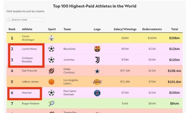The width and height of the screenshot is (189, 113).
Task: Click the Barcelona club crest logo
Action: (x=97, y=49)
